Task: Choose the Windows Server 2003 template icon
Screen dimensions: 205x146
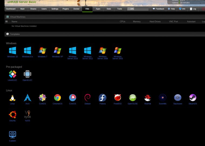Action: click(118, 51)
